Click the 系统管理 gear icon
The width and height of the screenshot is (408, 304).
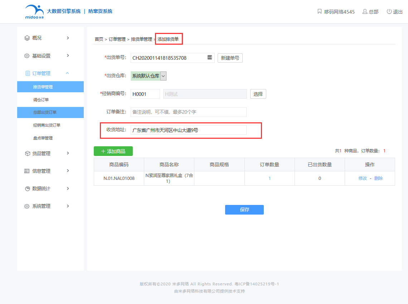click(27, 206)
